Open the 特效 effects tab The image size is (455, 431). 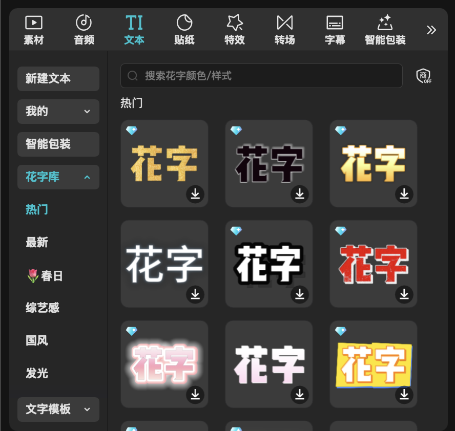pos(235,30)
